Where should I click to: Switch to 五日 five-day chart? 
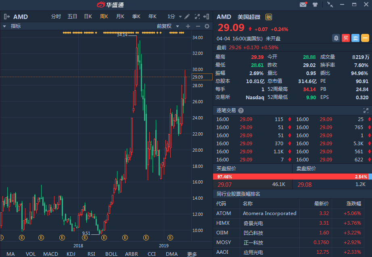(x=72, y=17)
